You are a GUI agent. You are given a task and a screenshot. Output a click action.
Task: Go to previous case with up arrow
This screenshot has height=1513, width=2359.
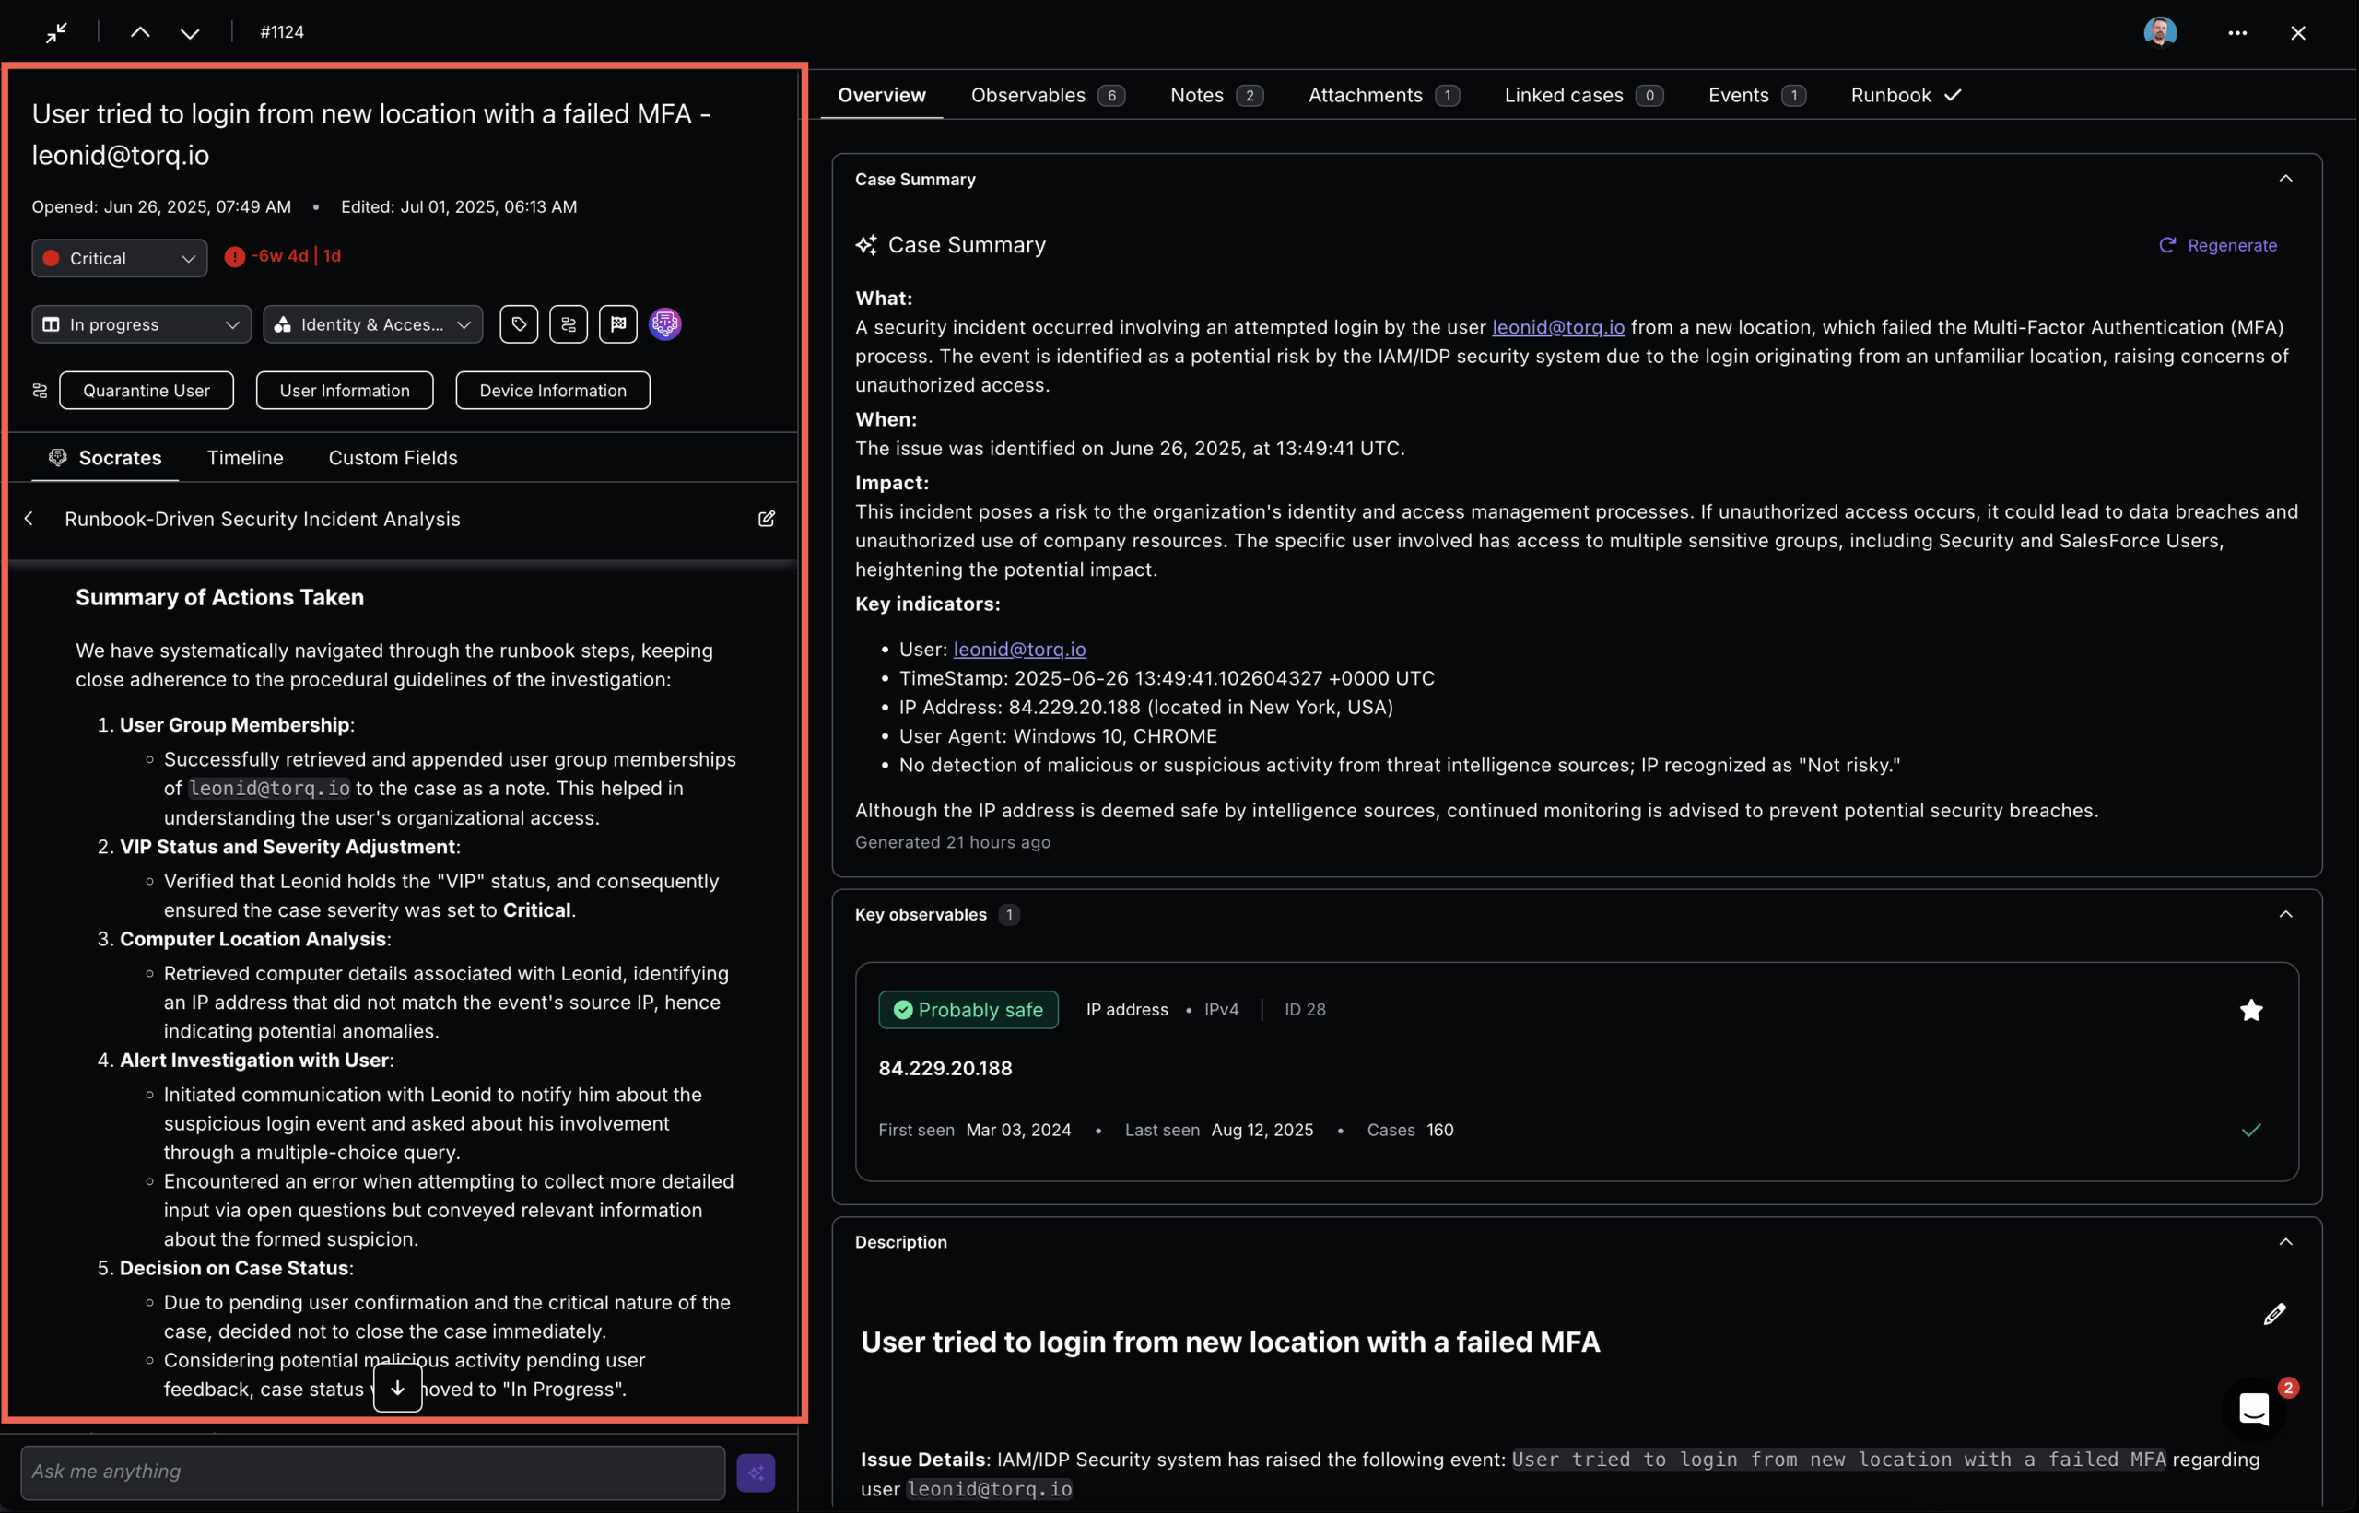click(x=140, y=32)
